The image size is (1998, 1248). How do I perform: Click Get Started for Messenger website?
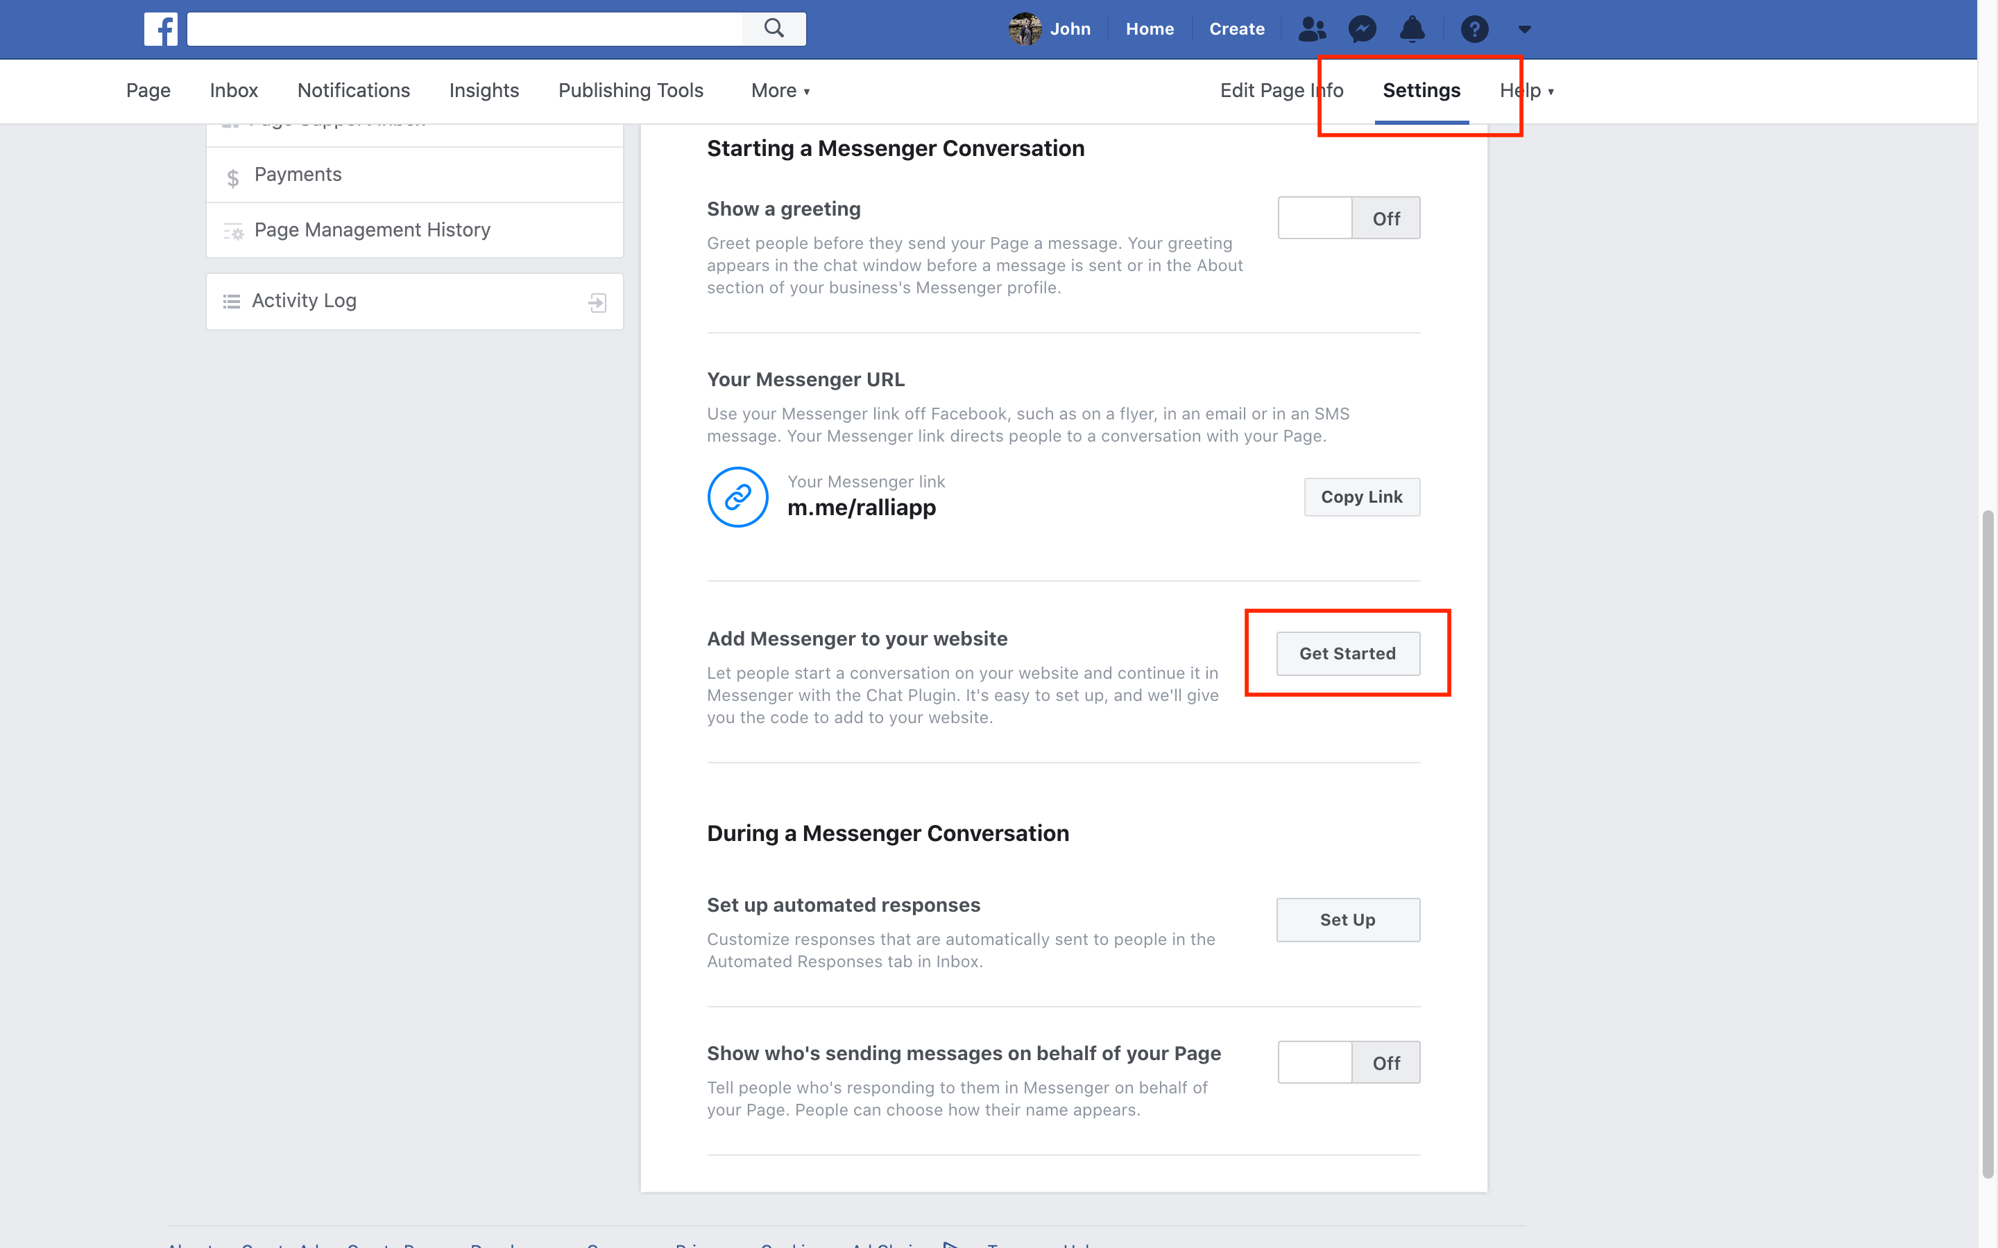tap(1347, 652)
